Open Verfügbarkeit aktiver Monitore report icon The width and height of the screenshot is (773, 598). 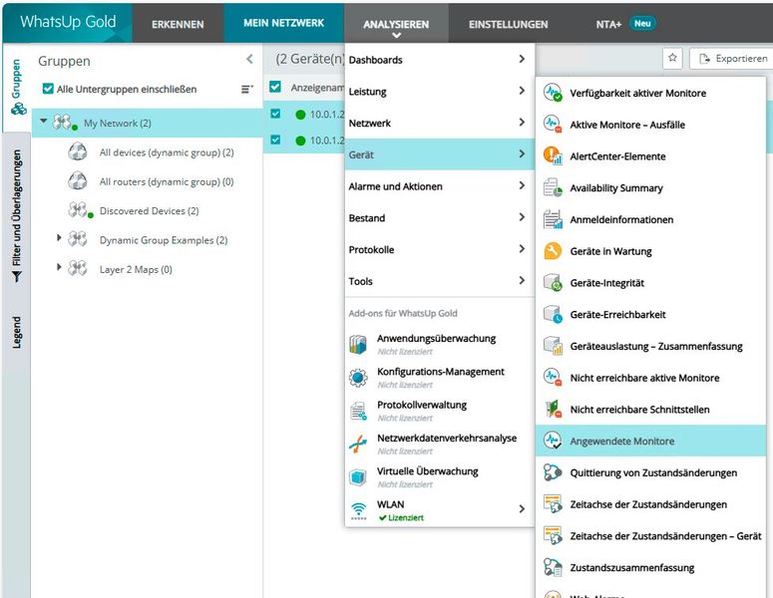point(553,93)
